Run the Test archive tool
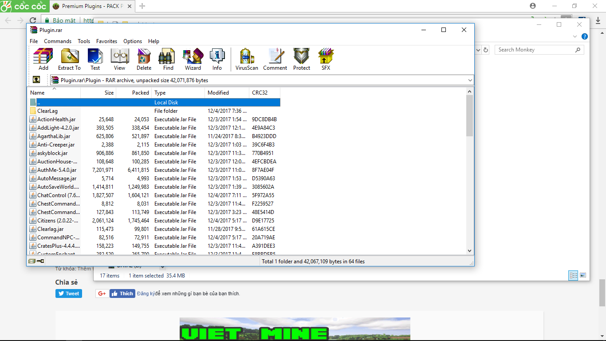 click(95, 59)
